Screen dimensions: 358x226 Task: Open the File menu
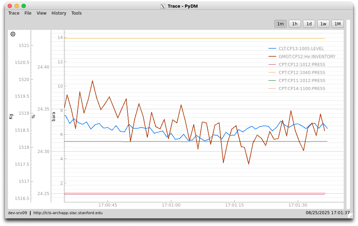point(28,13)
